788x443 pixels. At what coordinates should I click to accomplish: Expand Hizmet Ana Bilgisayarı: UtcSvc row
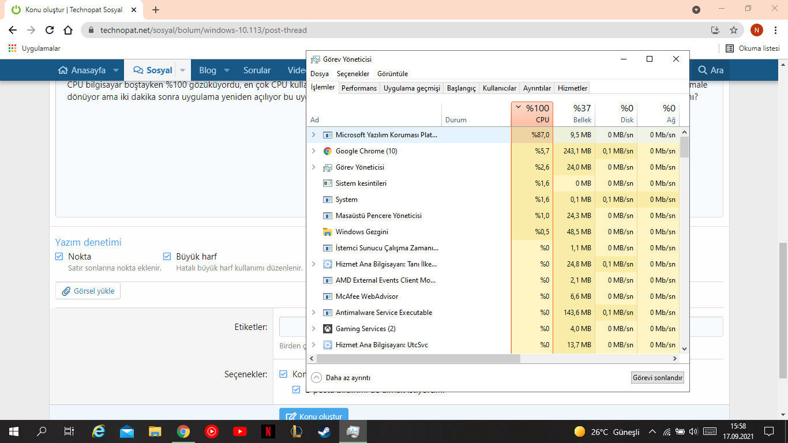(x=314, y=345)
